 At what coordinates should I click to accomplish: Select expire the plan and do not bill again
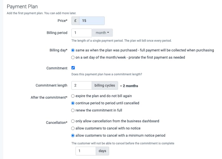73,96
